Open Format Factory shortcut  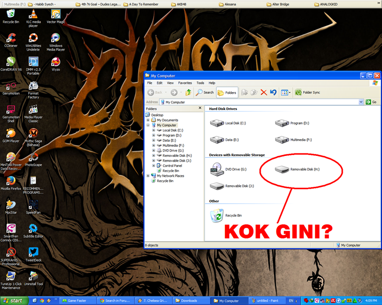click(x=33, y=90)
